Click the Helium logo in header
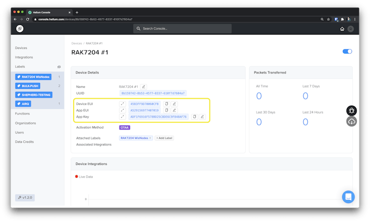Screen dimensions: 370x222 20,28
